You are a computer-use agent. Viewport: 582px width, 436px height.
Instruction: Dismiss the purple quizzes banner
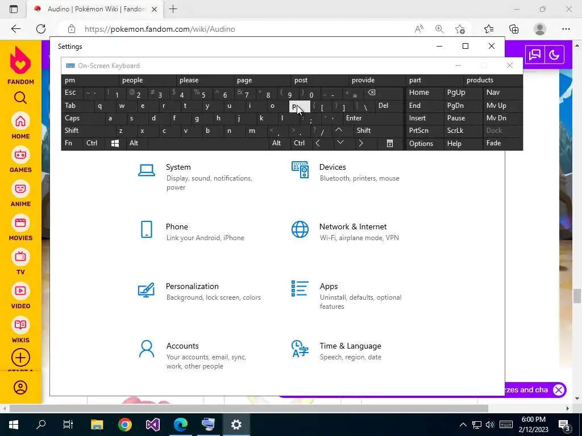pos(559,389)
